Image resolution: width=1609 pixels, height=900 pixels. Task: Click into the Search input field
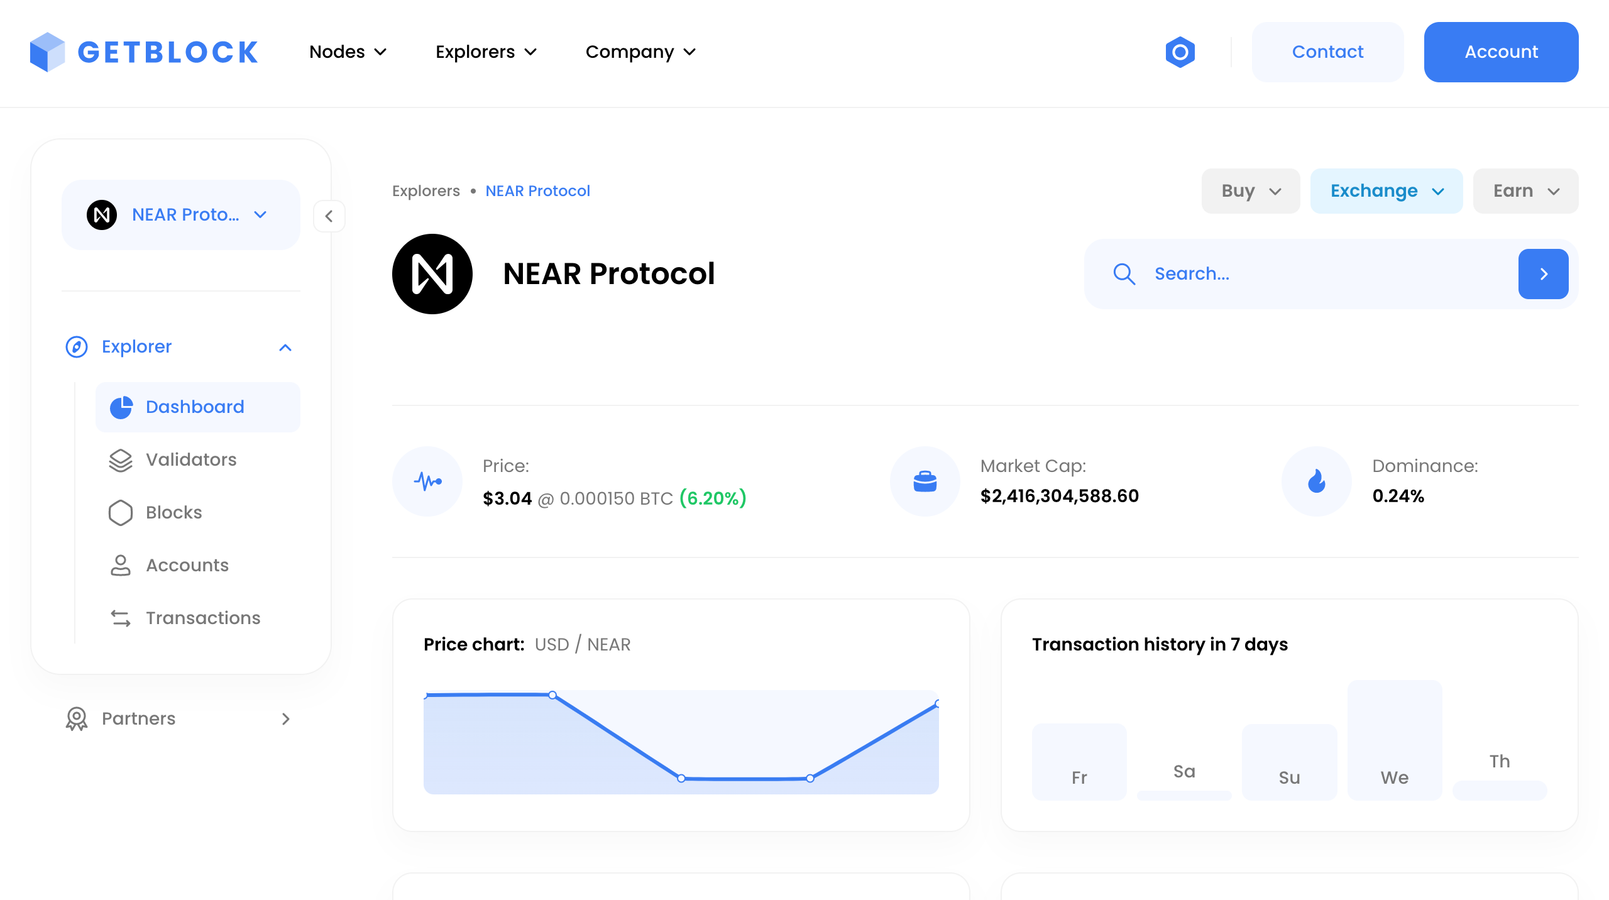click(1320, 274)
